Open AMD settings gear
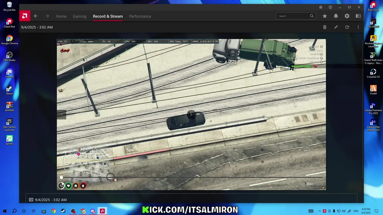The width and height of the screenshot is (383, 215). [x=347, y=16]
